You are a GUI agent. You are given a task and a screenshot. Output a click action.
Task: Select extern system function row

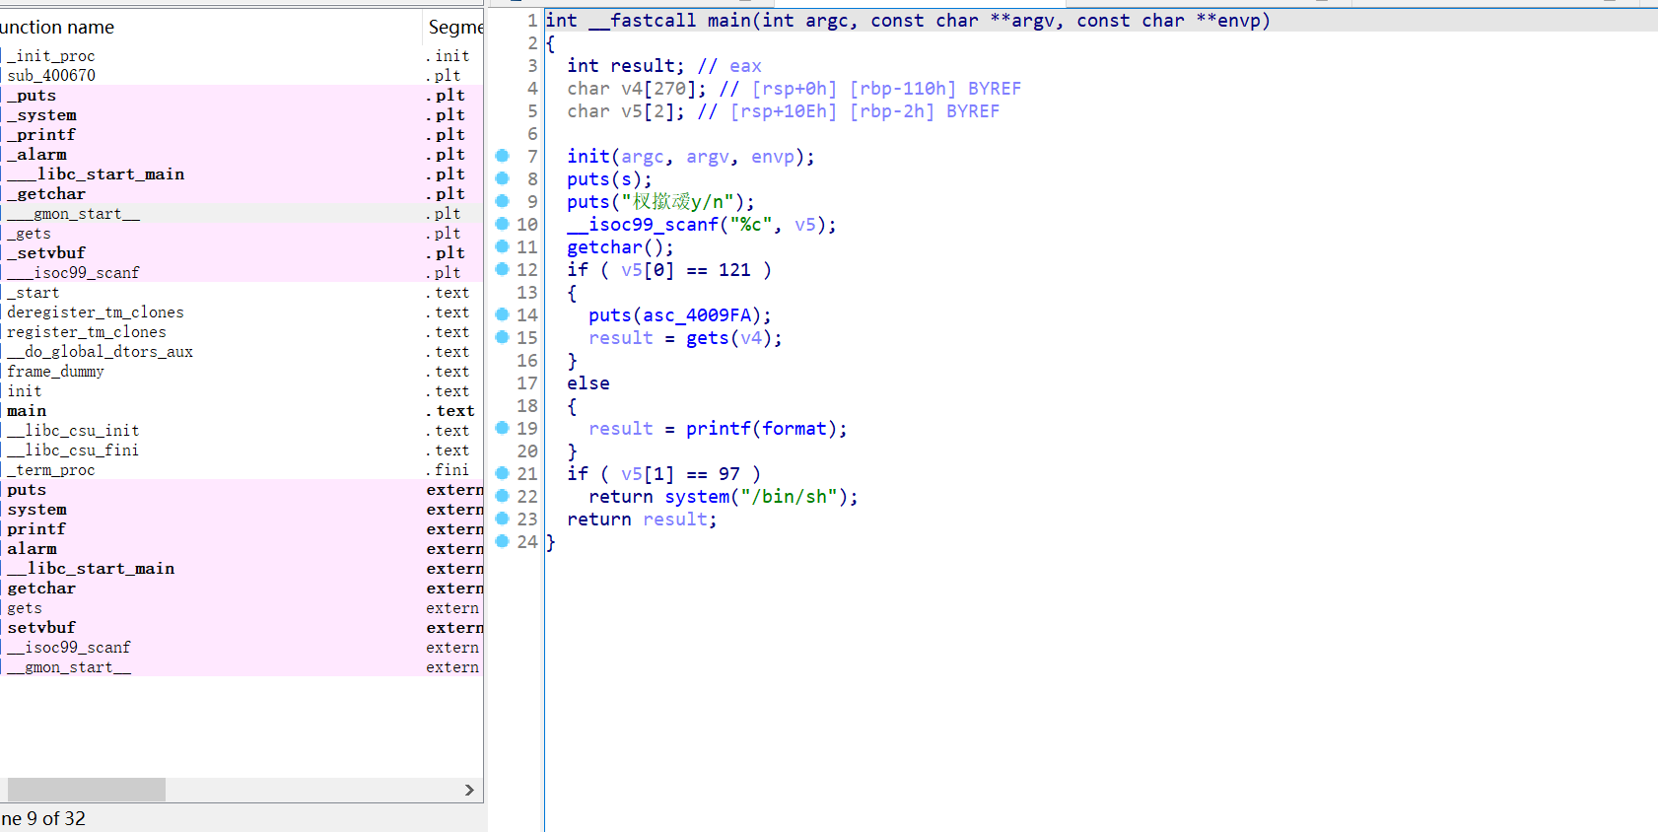[242, 510]
